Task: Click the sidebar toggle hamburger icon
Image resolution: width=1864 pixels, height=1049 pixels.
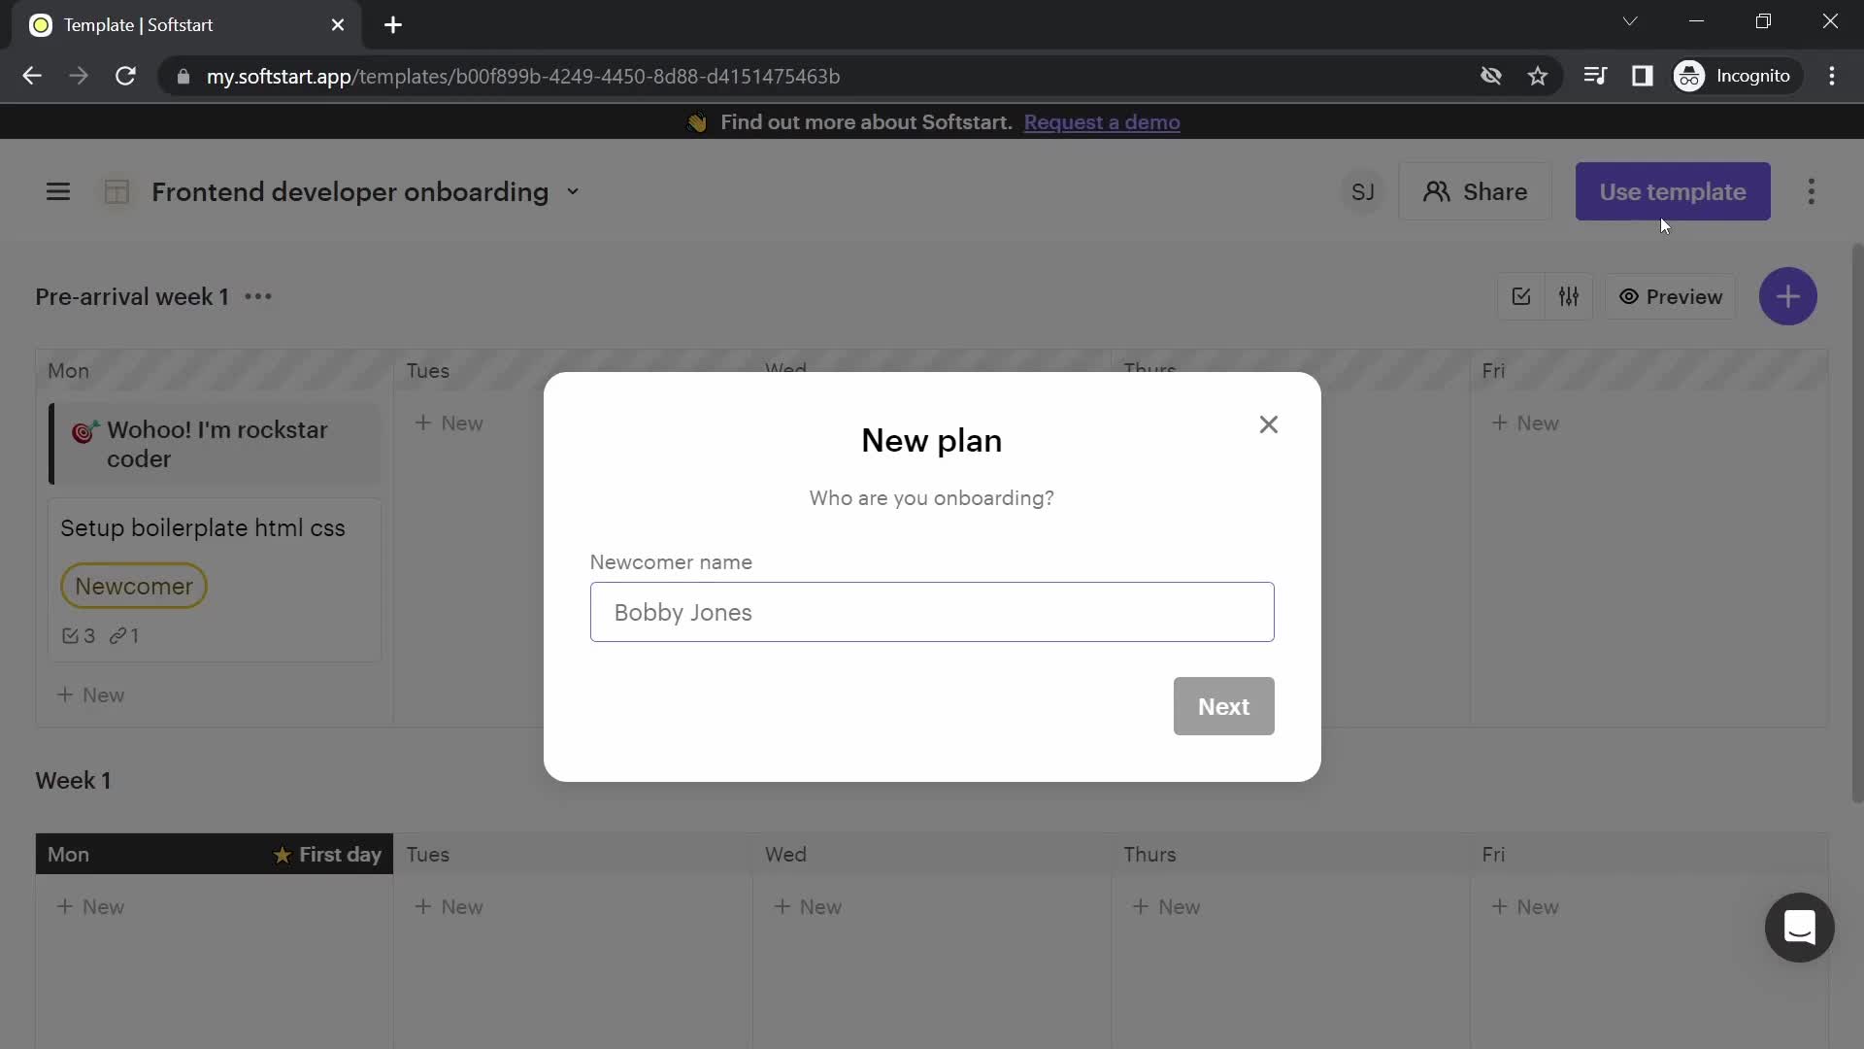Action: (x=59, y=190)
